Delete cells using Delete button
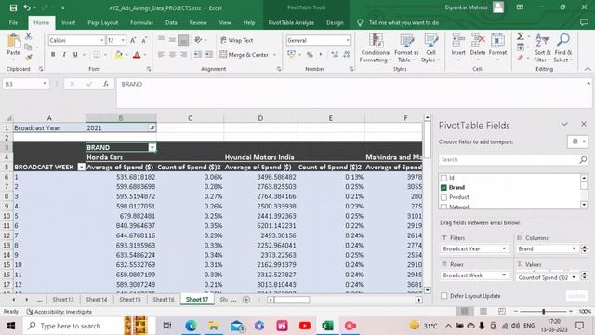Image resolution: width=595 pixels, height=335 pixels. pyautogui.click(x=477, y=48)
